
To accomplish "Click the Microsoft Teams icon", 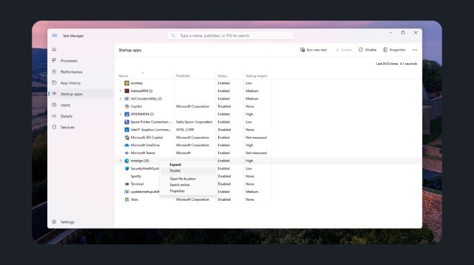I will click(127, 153).
